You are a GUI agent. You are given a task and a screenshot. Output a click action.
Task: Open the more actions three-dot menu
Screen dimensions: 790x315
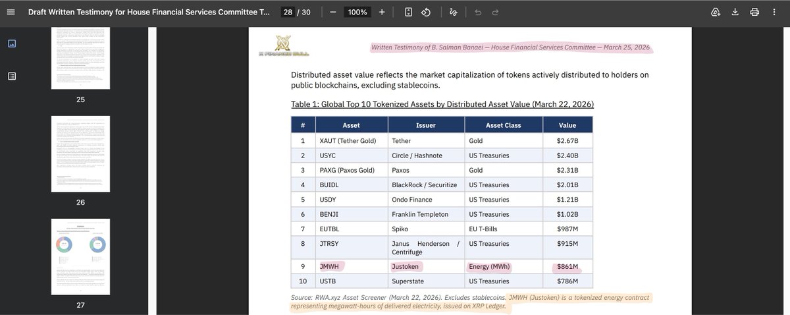pos(774,13)
